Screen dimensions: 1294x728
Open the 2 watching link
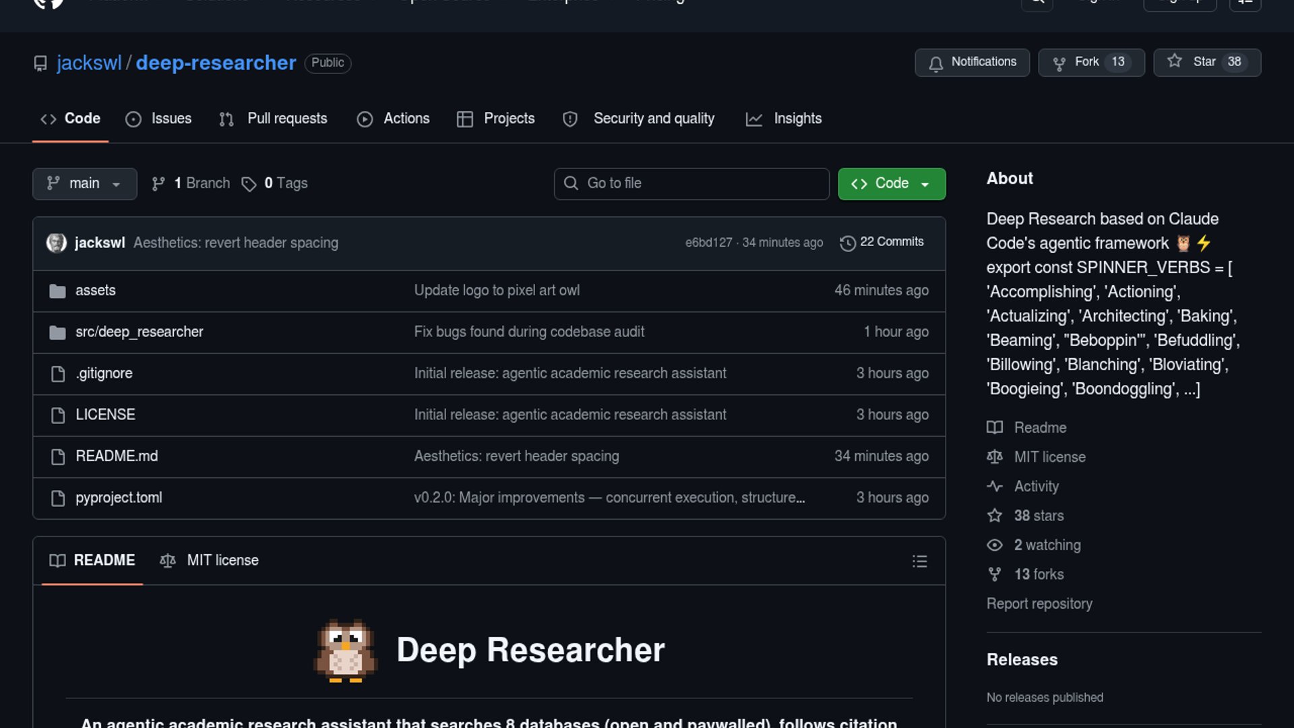pyautogui.click(x=1047, y=545)
